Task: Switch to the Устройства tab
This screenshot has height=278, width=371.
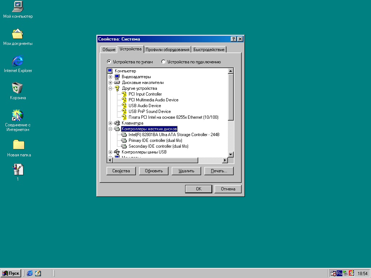Action: click(130, 49)
